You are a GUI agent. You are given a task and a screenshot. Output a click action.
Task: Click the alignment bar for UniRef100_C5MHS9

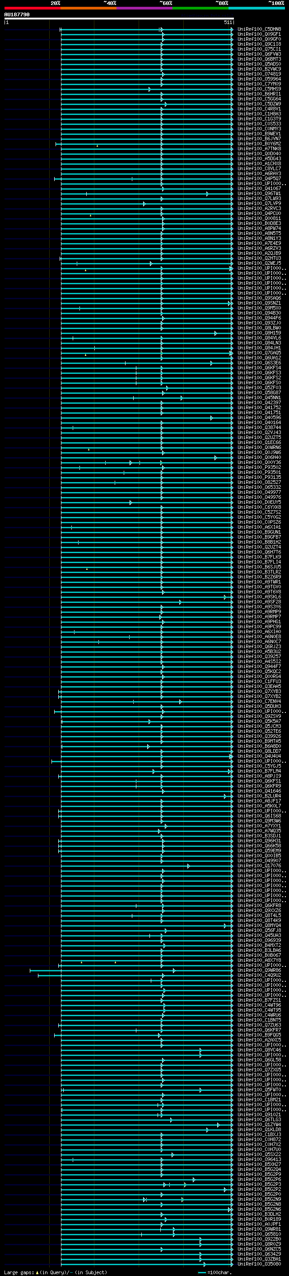(x=147, y=89)
